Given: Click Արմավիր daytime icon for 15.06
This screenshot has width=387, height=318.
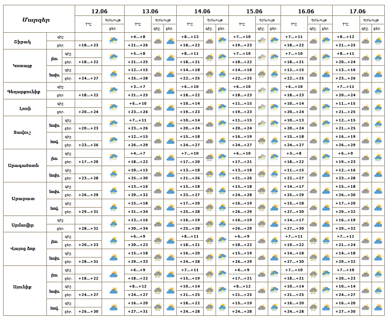Looking at the screenshot, I should [x=274, y=224].
